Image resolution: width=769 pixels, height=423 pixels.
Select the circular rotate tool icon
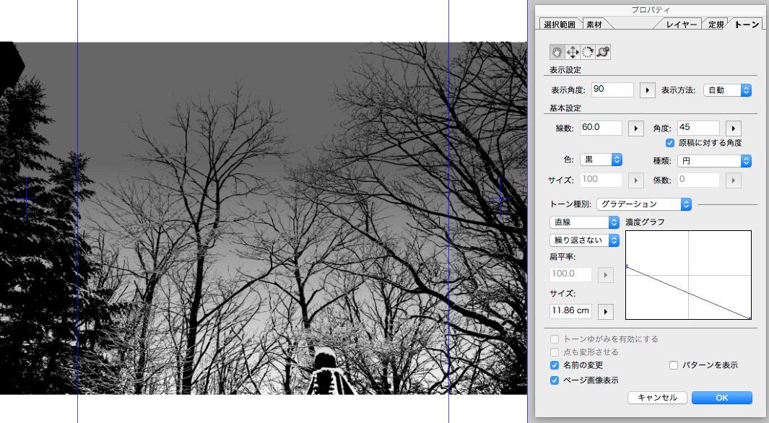588,52
